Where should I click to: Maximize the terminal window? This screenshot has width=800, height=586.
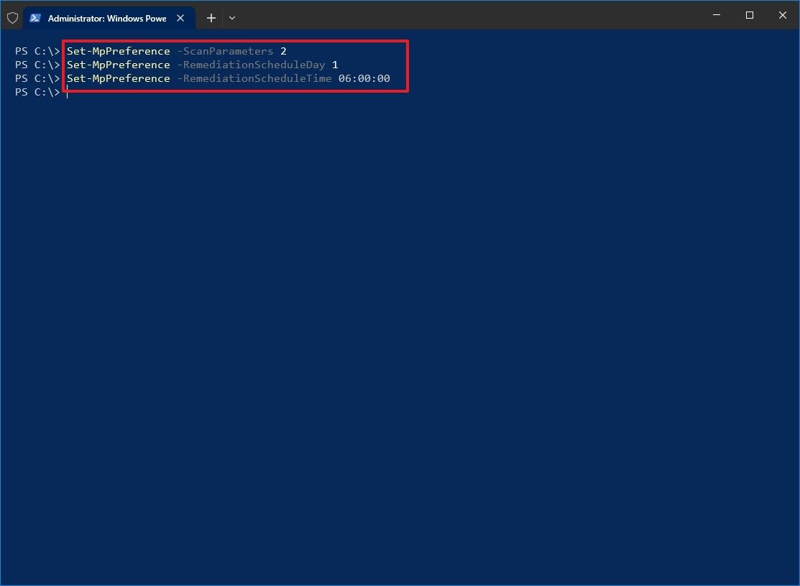[x=749, y=15]
